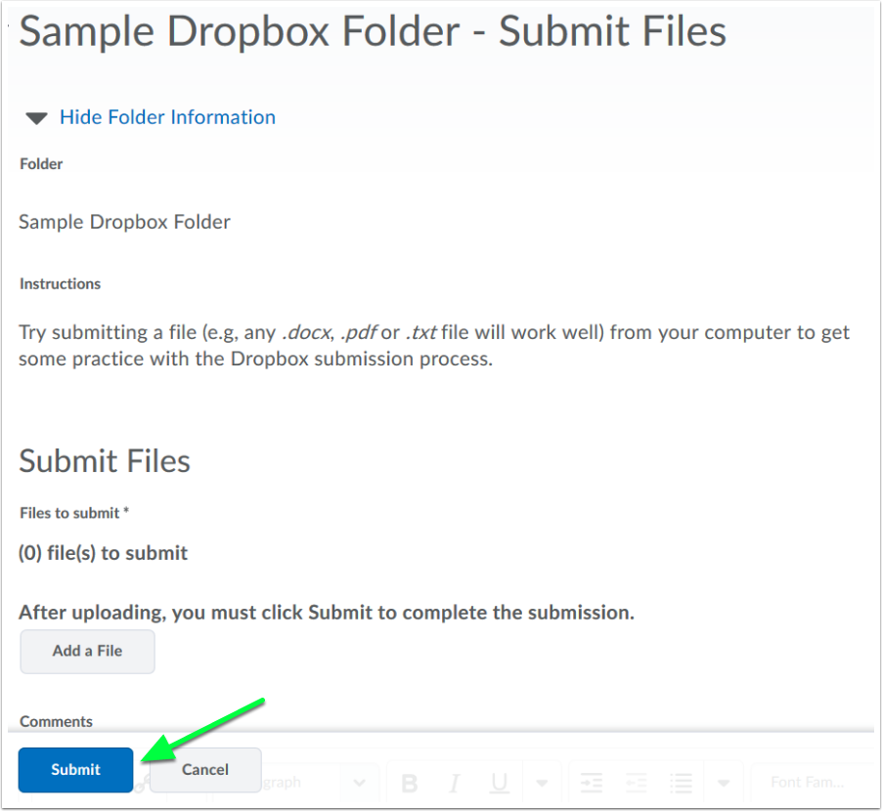Click the Hide Folder Information link
The image size is (882, 811).
coord(167,117)
